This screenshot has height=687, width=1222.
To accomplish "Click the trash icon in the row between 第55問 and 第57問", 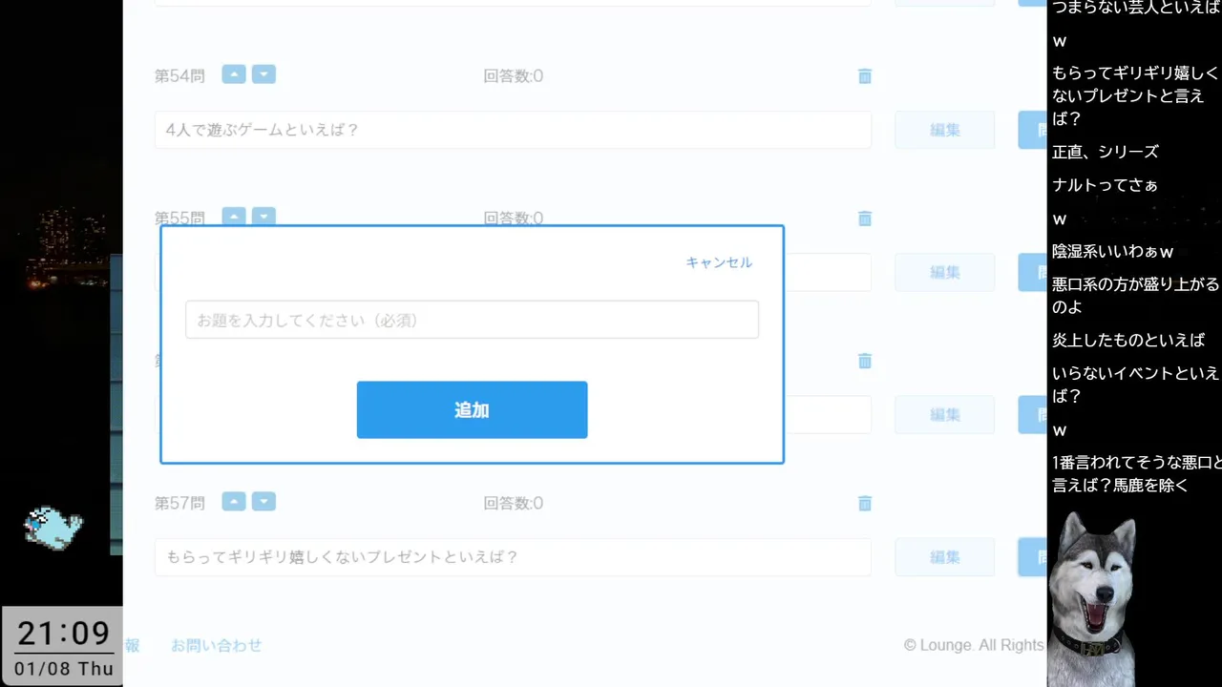I will [865, 361].
